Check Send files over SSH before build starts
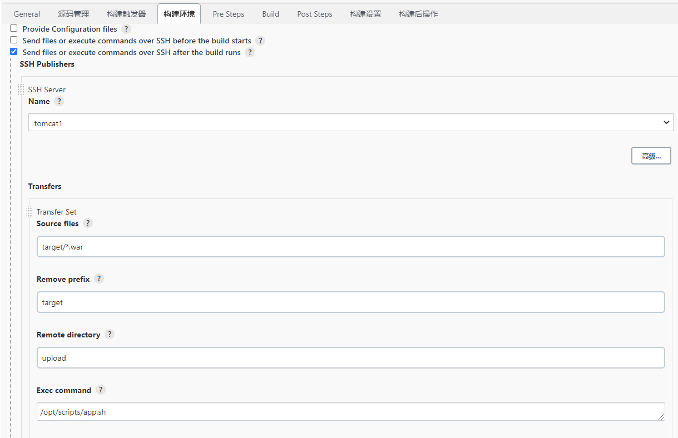Image resolution: width=678 pixels, height=438 pixels. pos(13,40)
